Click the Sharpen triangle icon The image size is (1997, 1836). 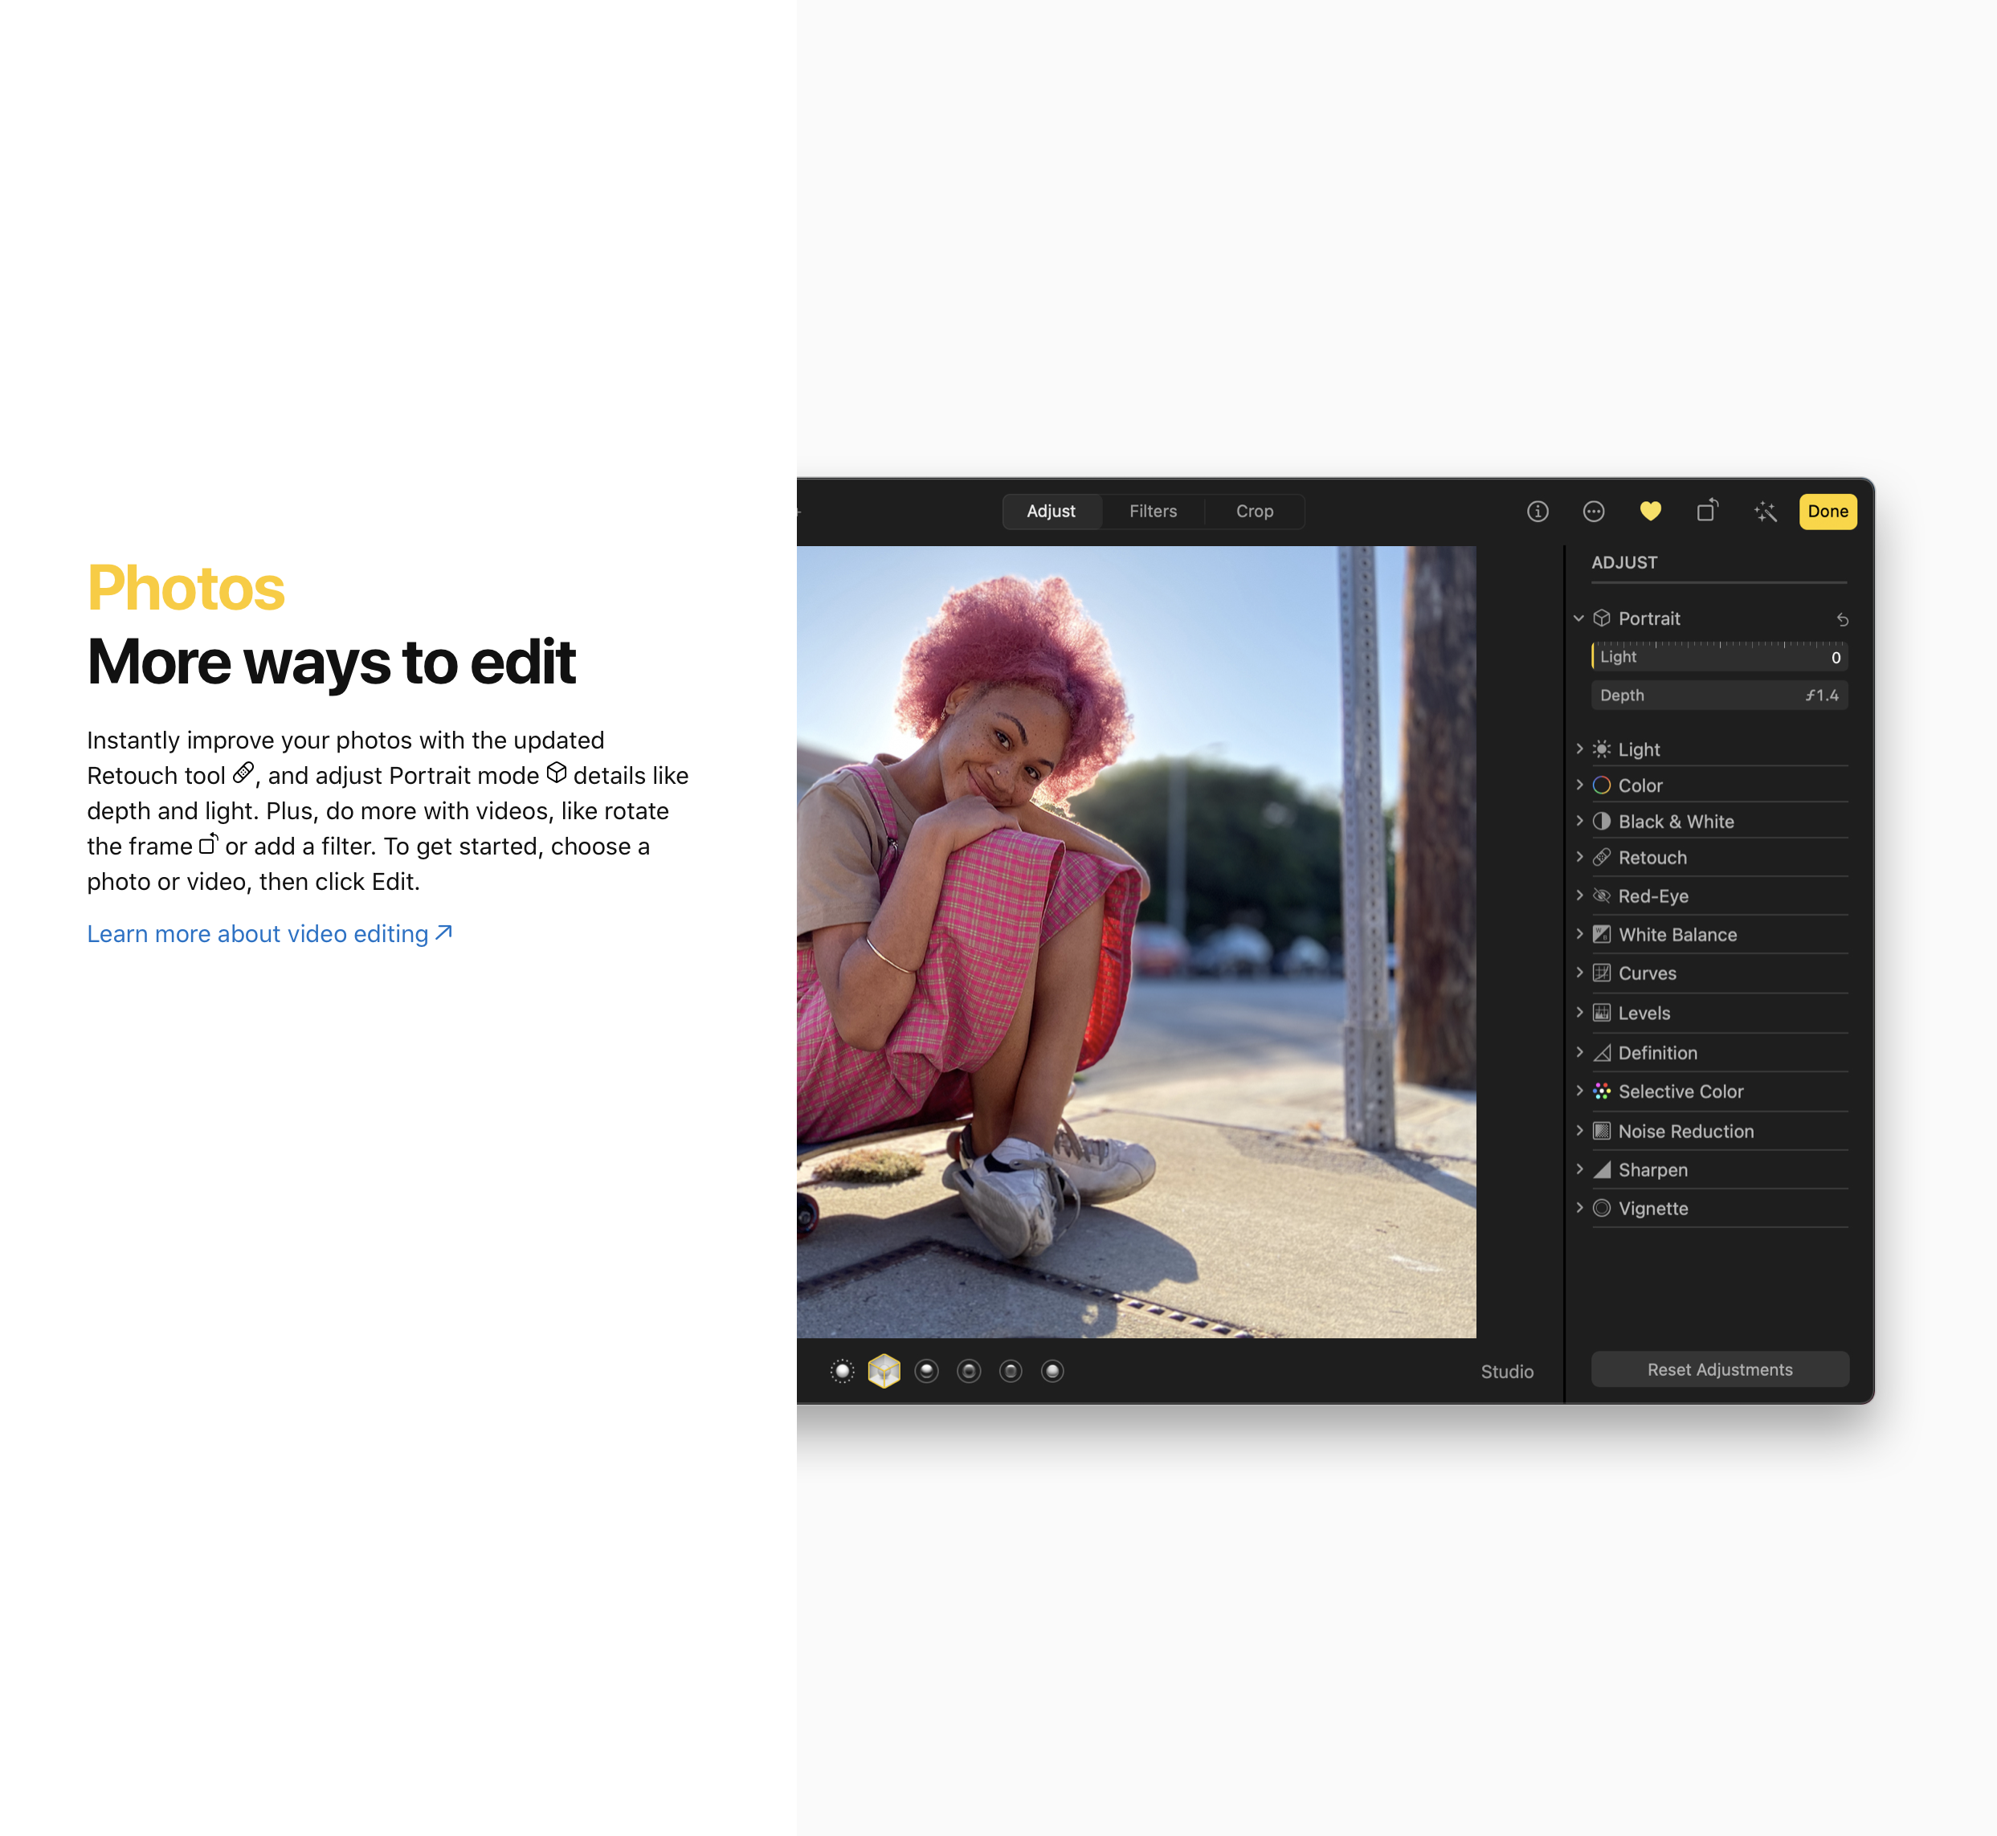[x=1602, y=1169]
